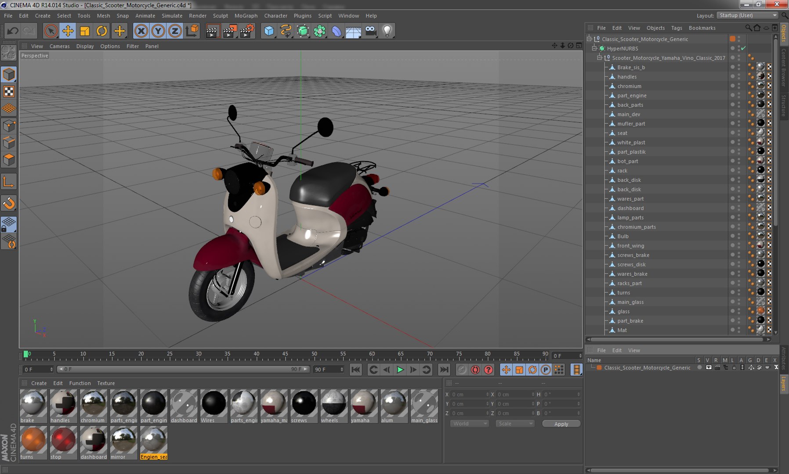Select the Make Editable tool in left palette

9,53
